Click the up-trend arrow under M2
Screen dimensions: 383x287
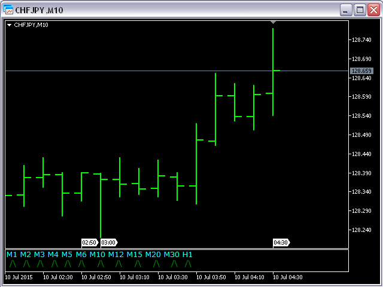[x=26, y=264]
